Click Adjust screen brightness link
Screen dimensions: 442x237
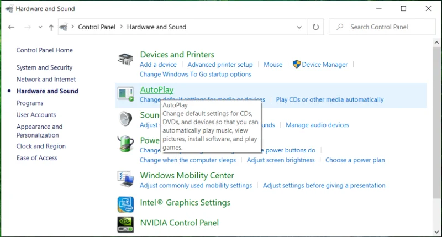(x=281, y=160)
